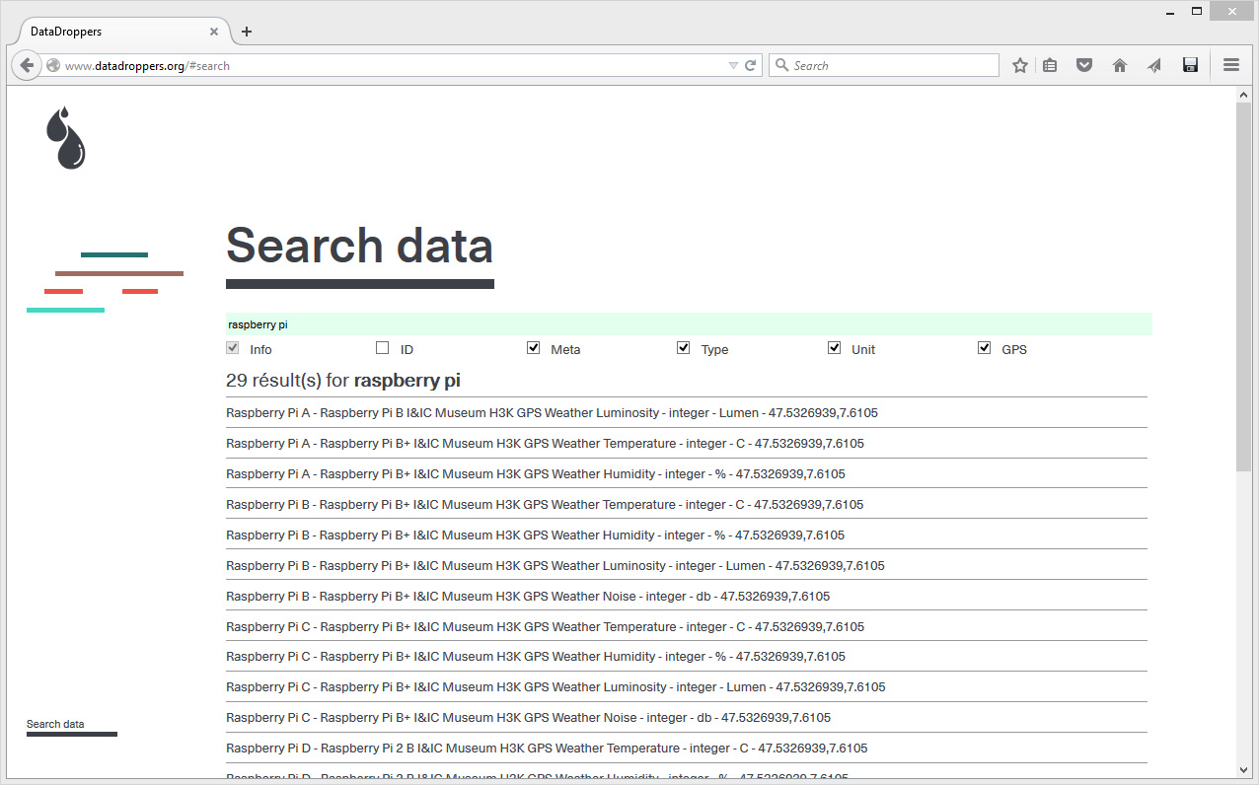1259x785 pixels.
Task: Open Raspberry Pi A Temperature result
Action: point(687,444)
